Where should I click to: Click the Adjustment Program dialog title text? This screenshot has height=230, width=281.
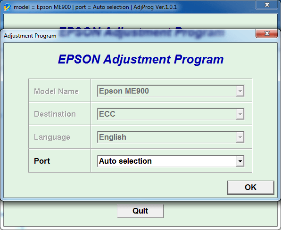click(30, 36)
